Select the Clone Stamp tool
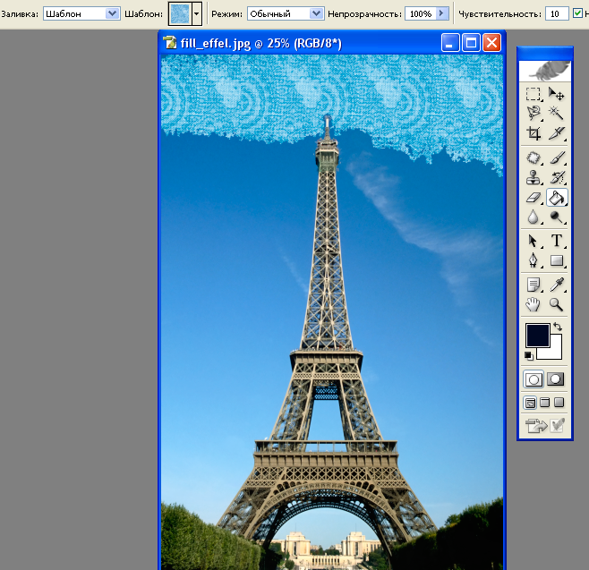This screenshot has height=570, width=589. (x=533, y=177)
